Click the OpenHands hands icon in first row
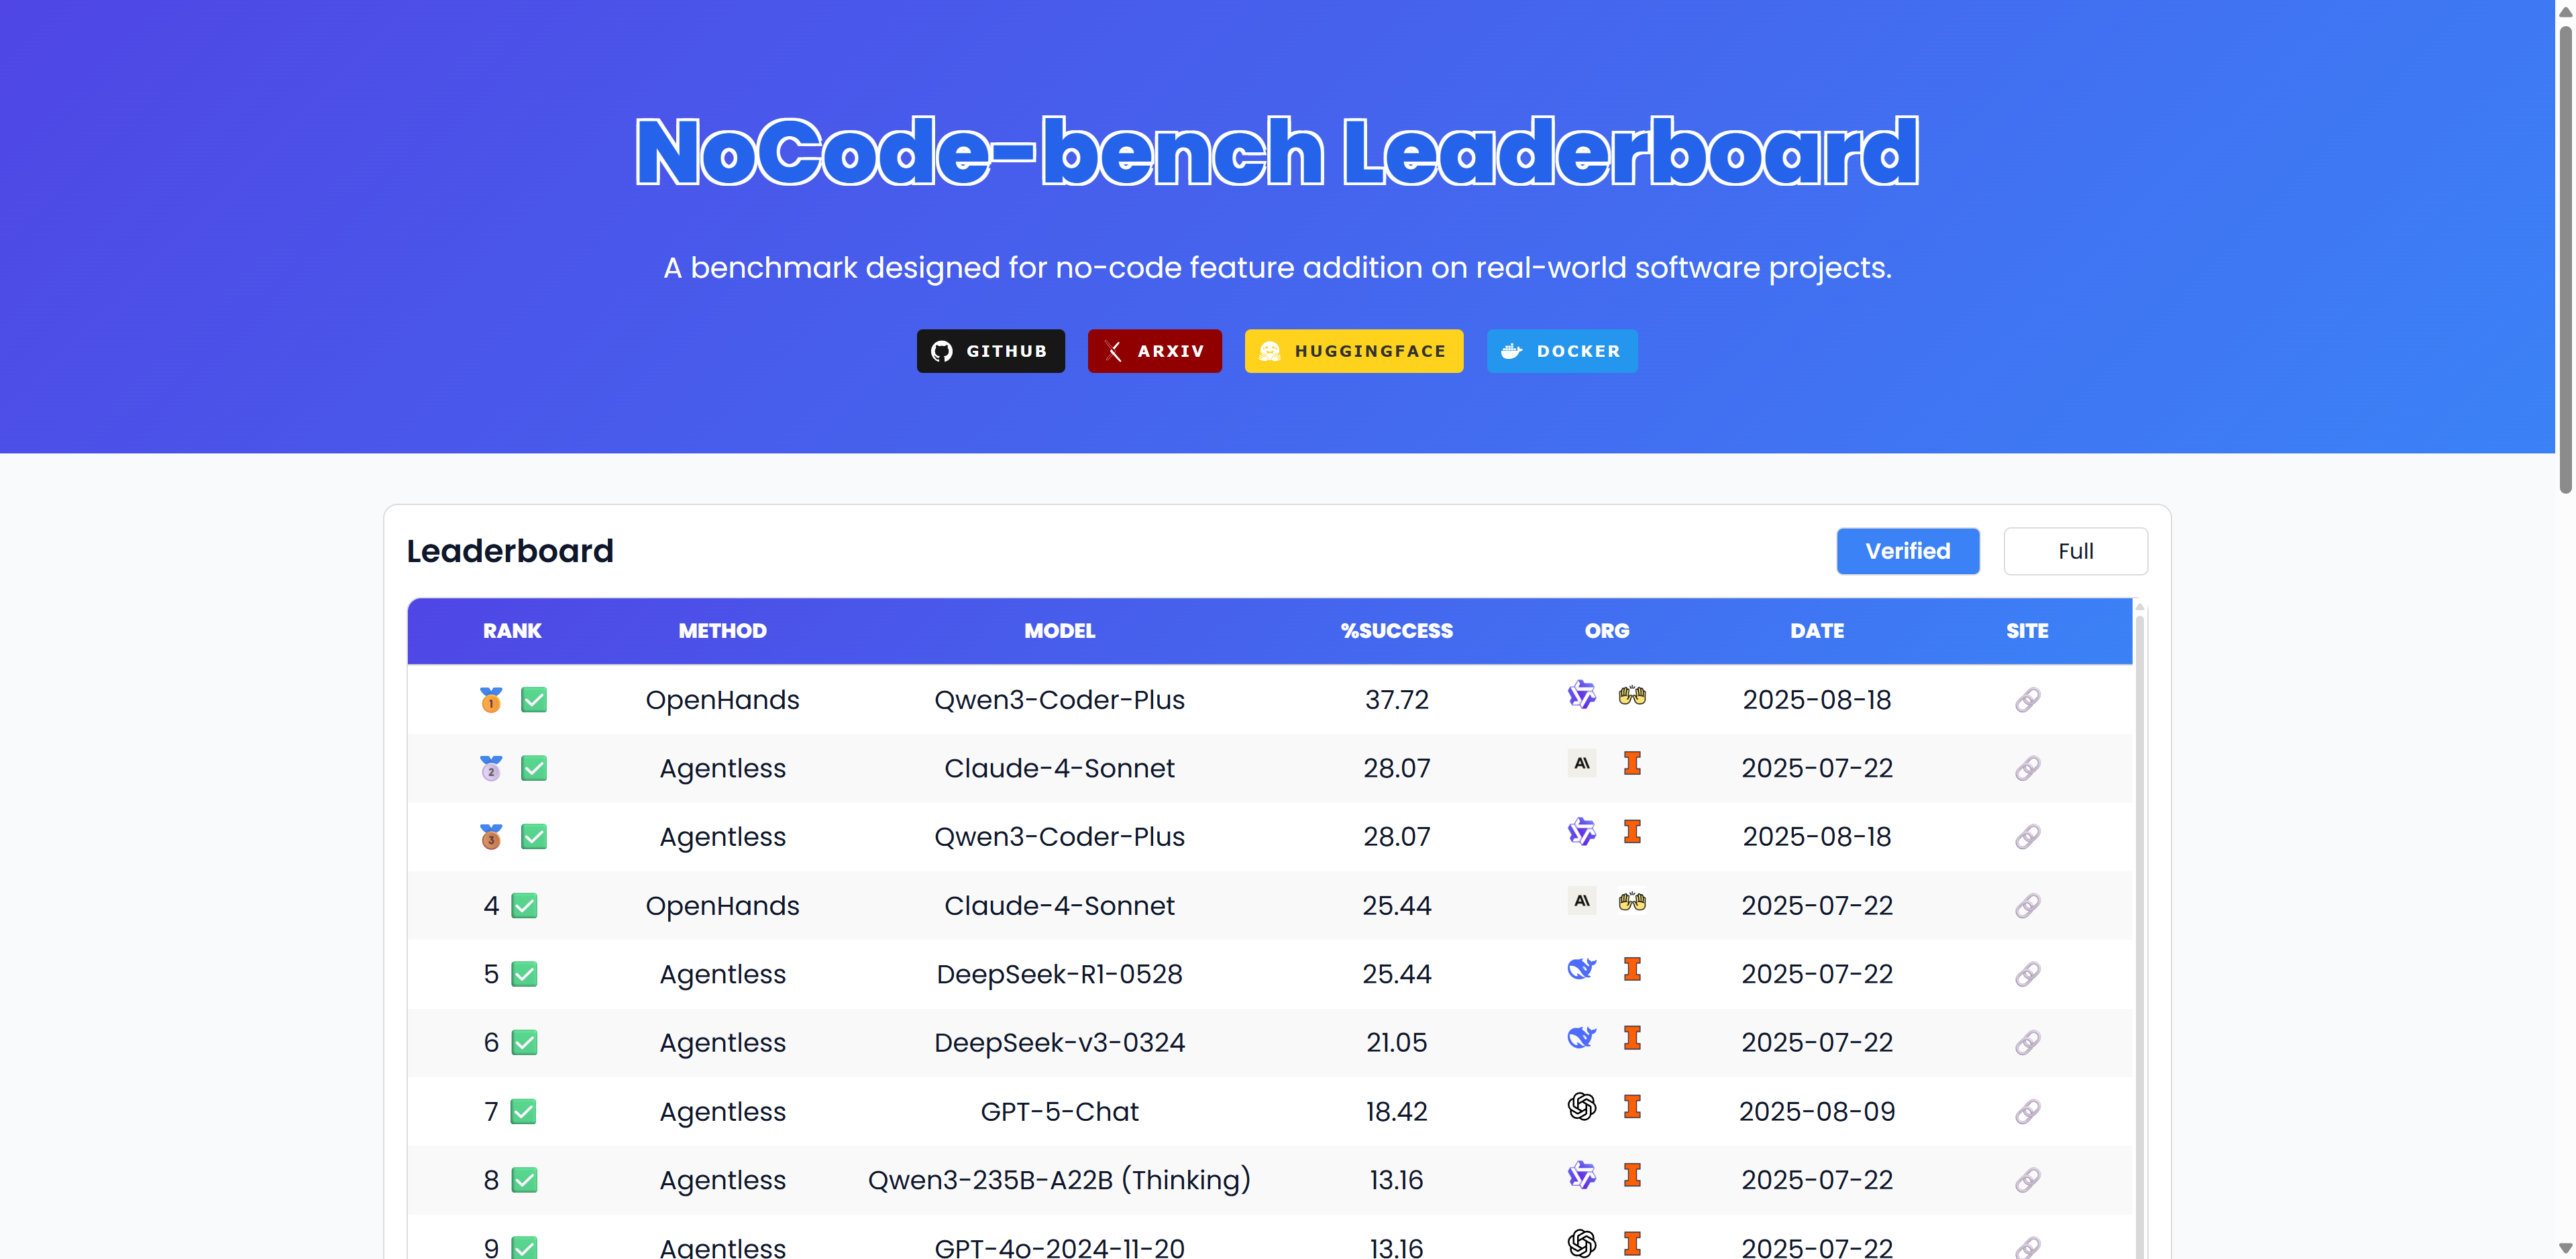2576x1259 pixels. coord(1631,696)
